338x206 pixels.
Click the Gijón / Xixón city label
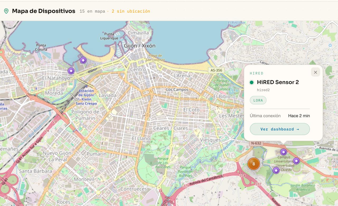tap(140, 46)
